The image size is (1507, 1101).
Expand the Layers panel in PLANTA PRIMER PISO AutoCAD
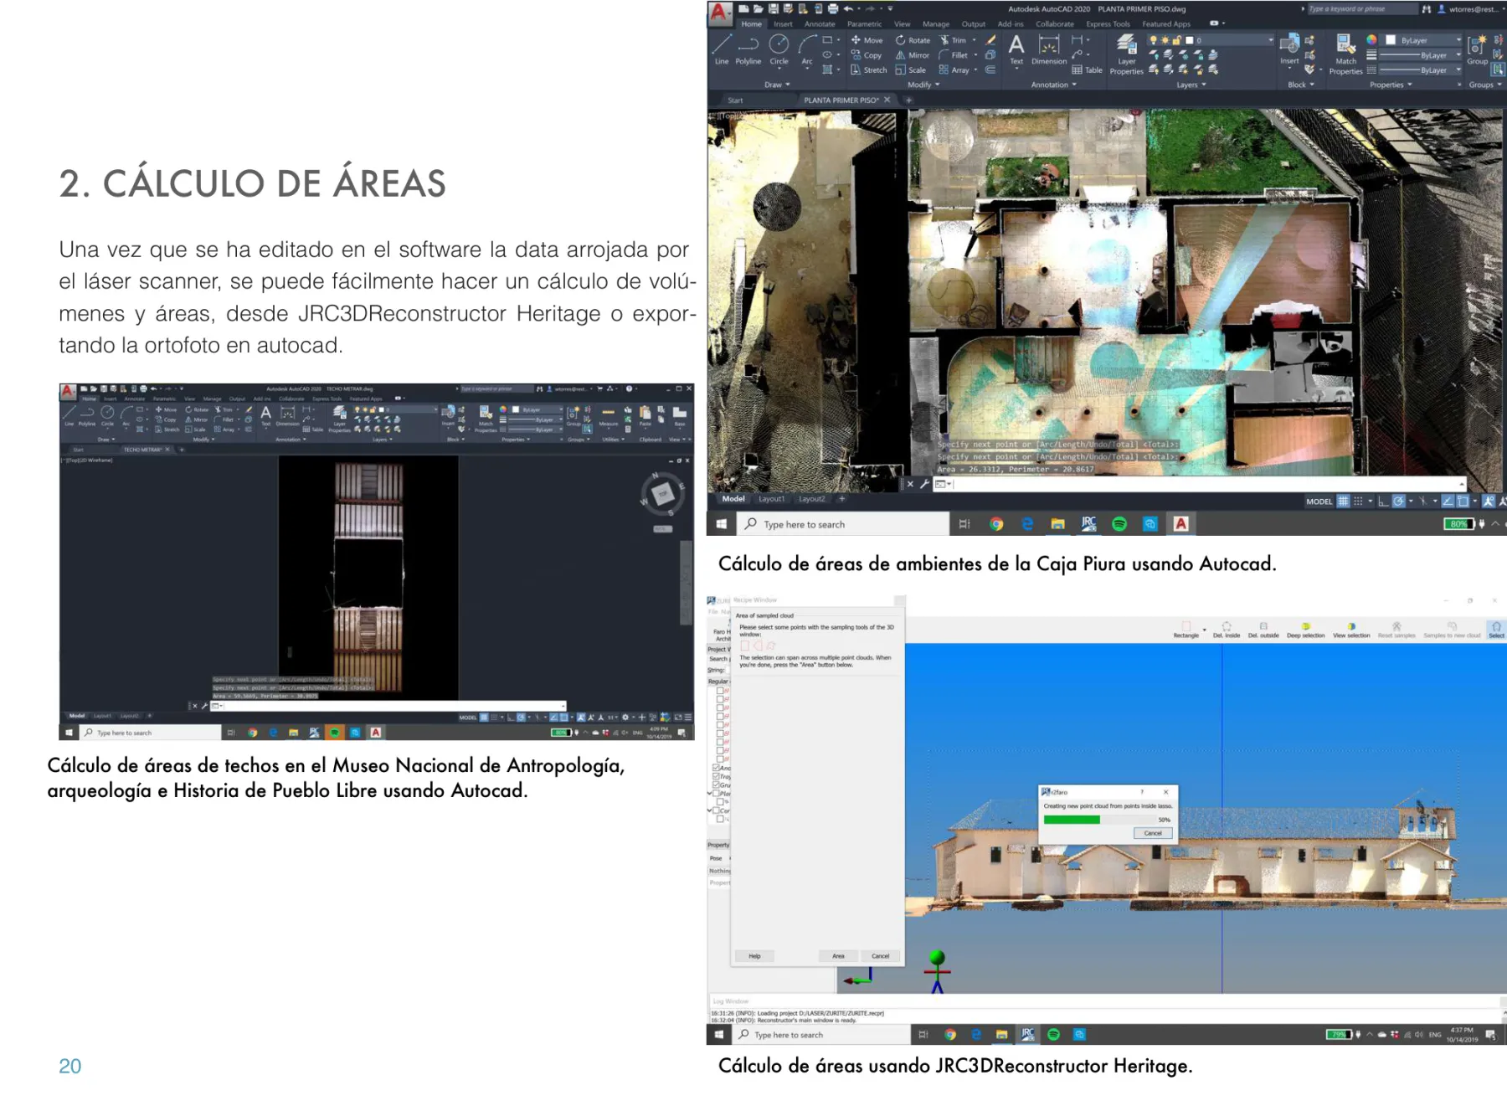1191,85
